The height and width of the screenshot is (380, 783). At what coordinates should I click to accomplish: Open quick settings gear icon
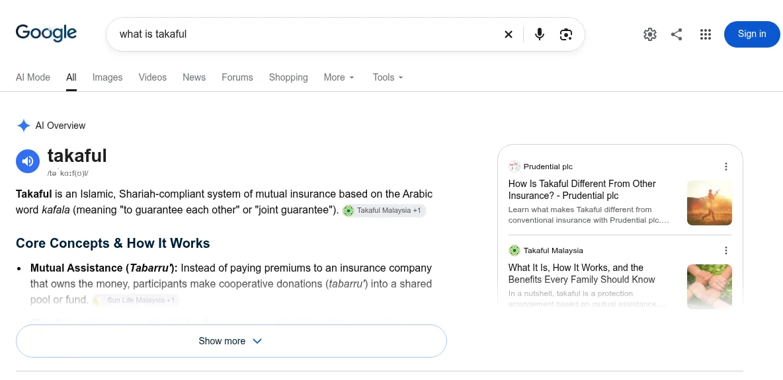(649, 34)
